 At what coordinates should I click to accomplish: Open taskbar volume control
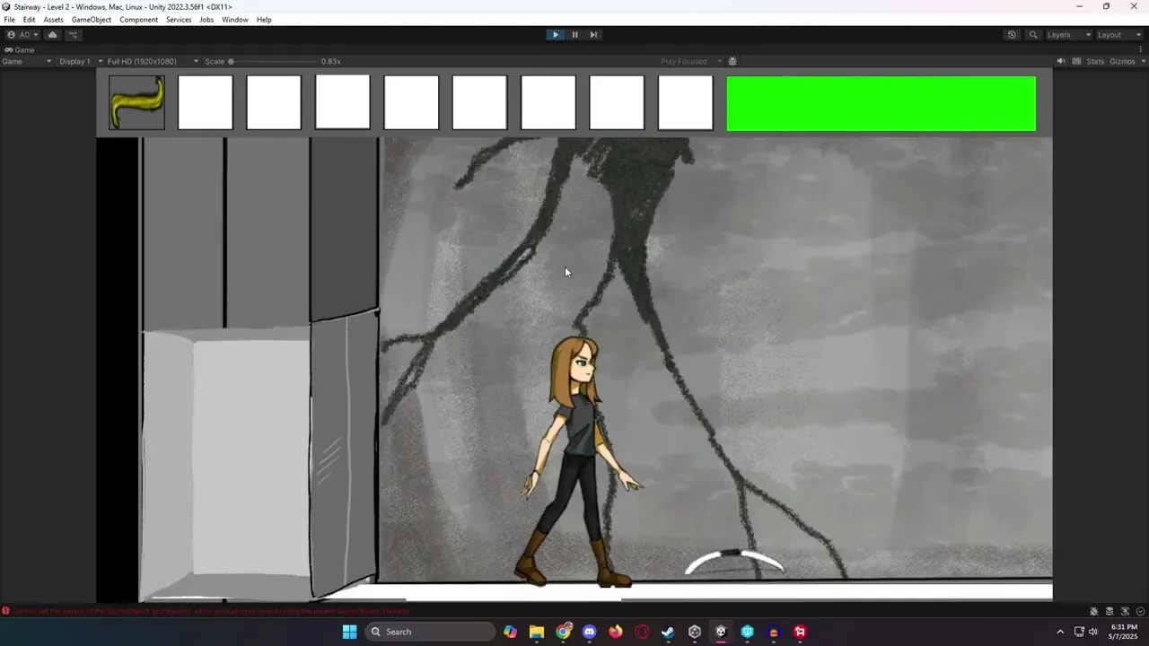(1093, 632)
